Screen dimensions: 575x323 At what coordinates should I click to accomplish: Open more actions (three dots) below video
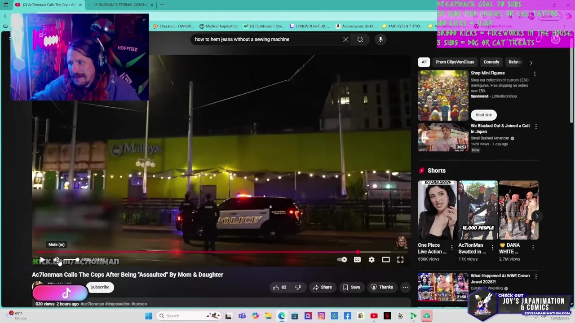405,288
